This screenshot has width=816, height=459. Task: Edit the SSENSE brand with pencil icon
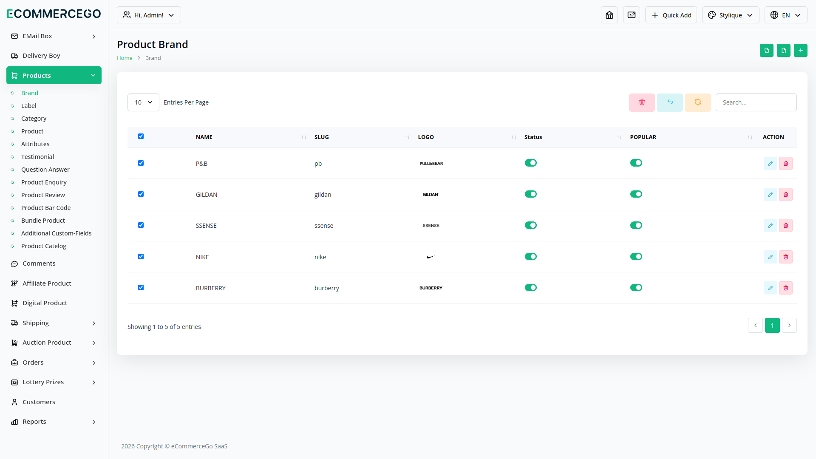pos(770,226)
